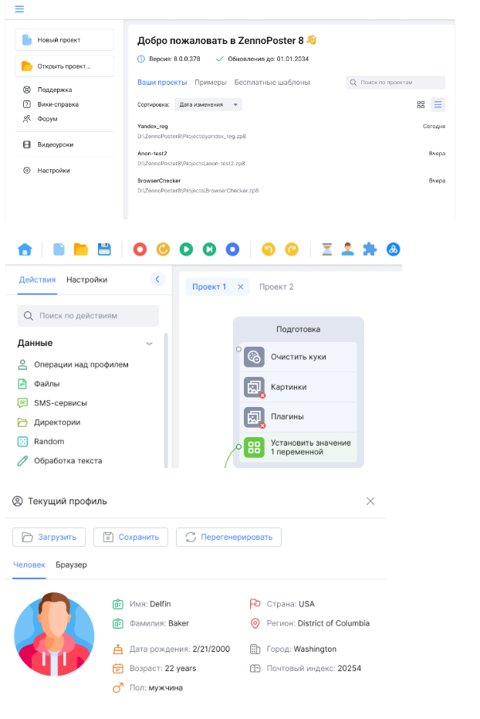Open the Бесплатные шаблоны tab
The image size is (480, 719).
click(x=272, y=83)
